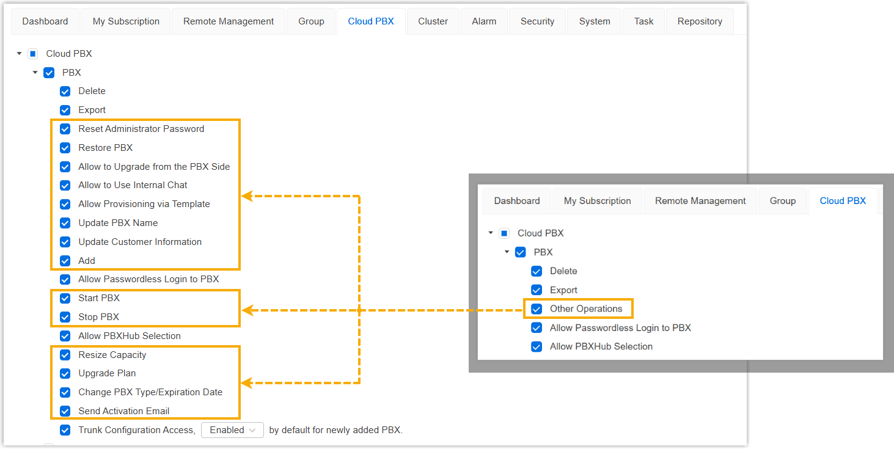Select the Repository tab

click(700, 21)
